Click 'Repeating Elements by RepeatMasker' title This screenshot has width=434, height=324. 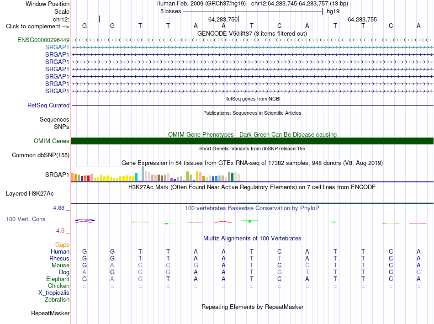point(252,307)
